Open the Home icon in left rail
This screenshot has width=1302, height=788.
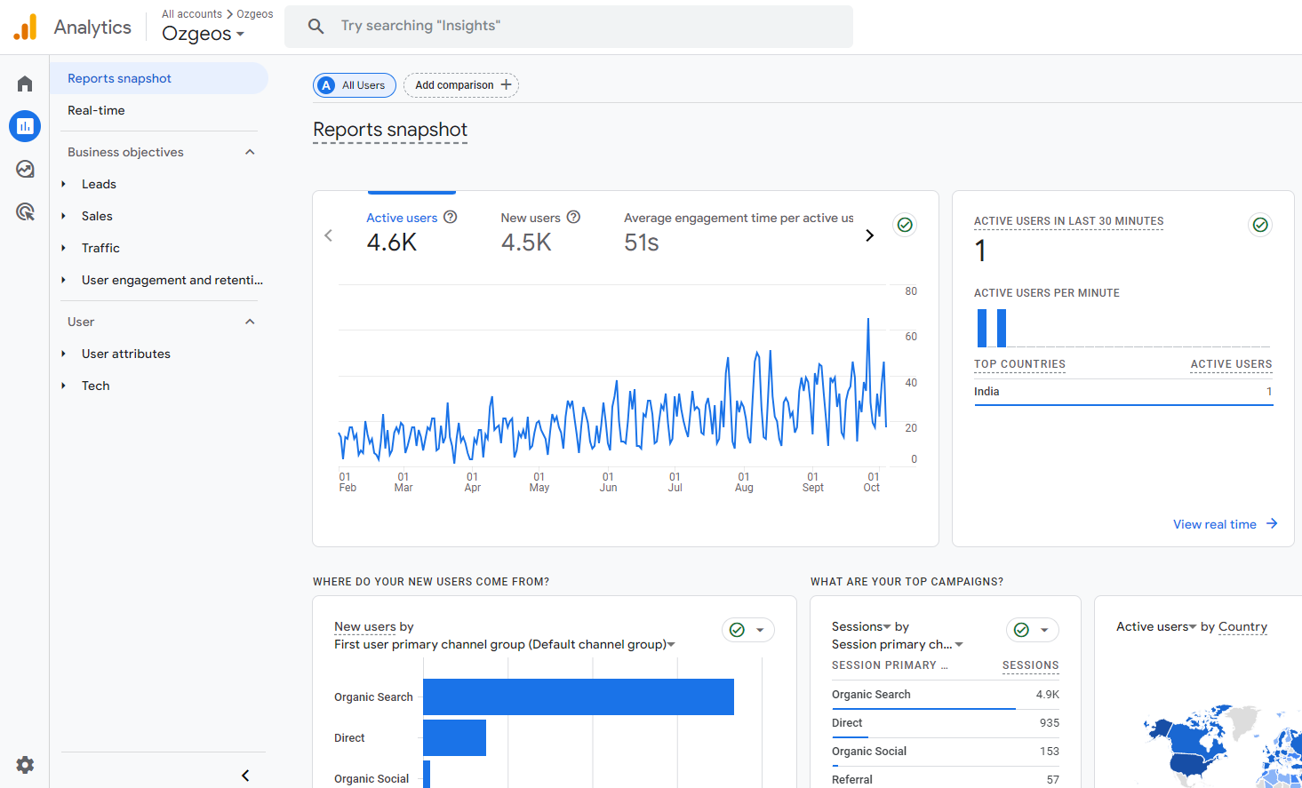(x=25, y=84)
